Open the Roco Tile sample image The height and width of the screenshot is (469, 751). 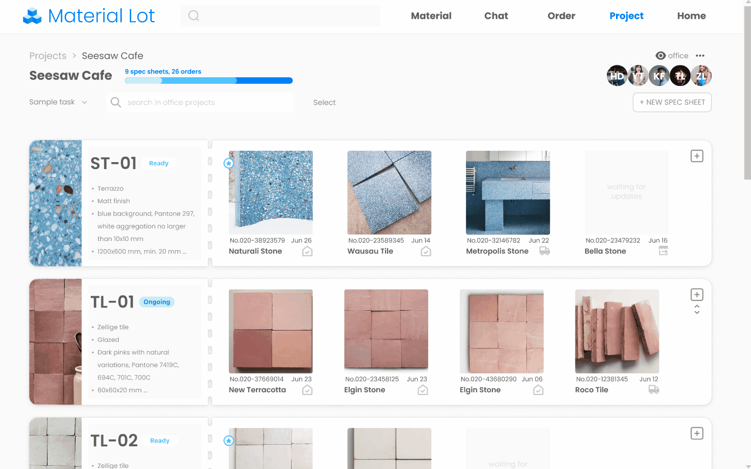point(617,331)
